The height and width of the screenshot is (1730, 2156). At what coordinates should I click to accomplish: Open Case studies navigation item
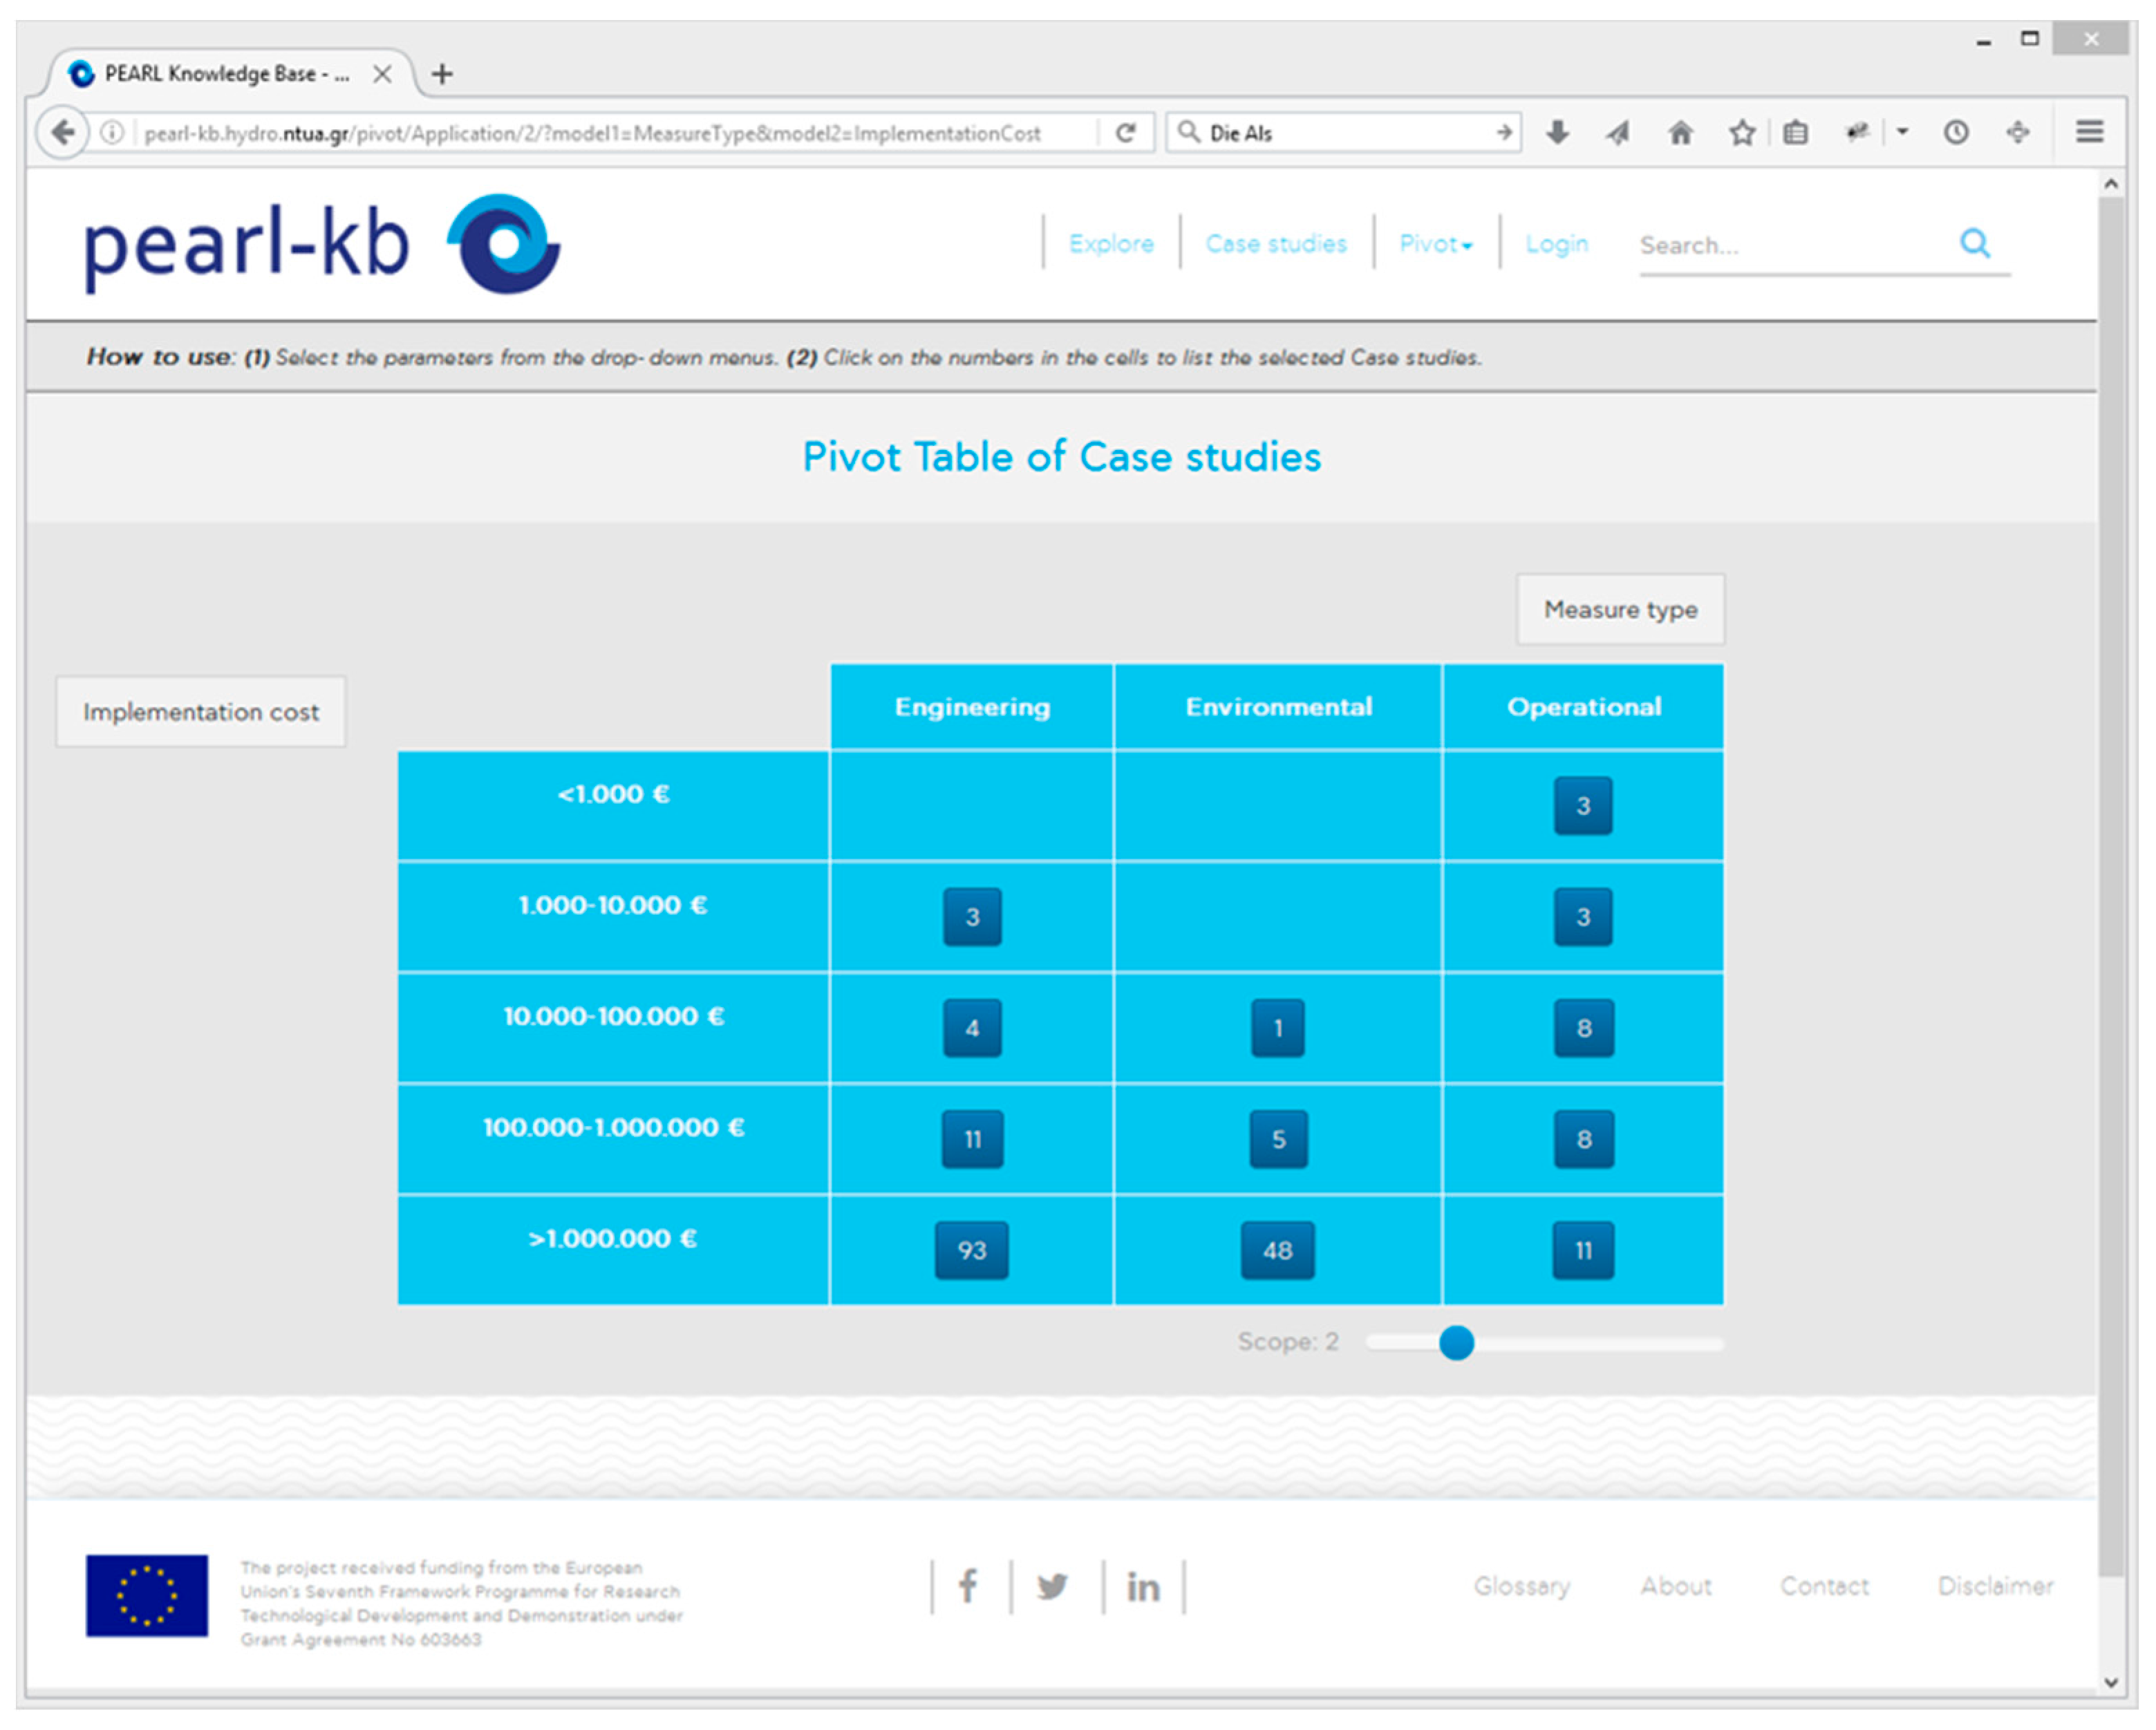[1276, 244]
